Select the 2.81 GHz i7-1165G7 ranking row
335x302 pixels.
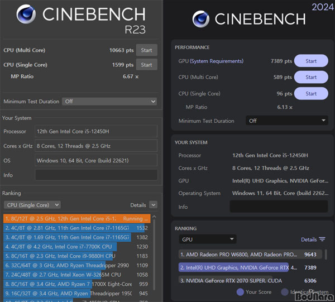click(x=77, y=228)
